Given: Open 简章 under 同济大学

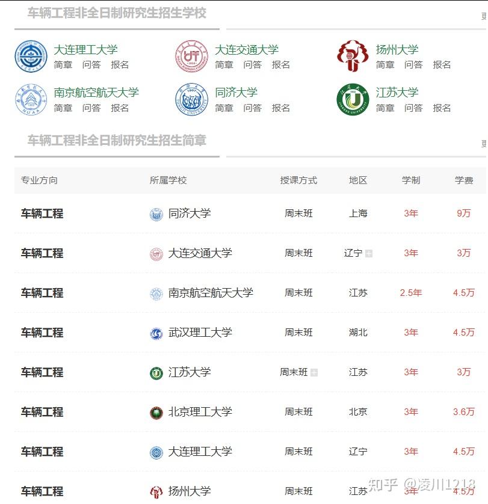Looking at the screenshot, I should point(224,108).
